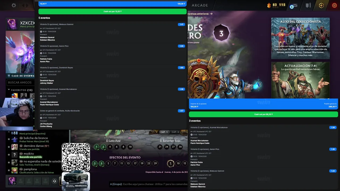Screen dimensions: 340x191
Task: Click the red power quit icon
Action: coord(334,5)
